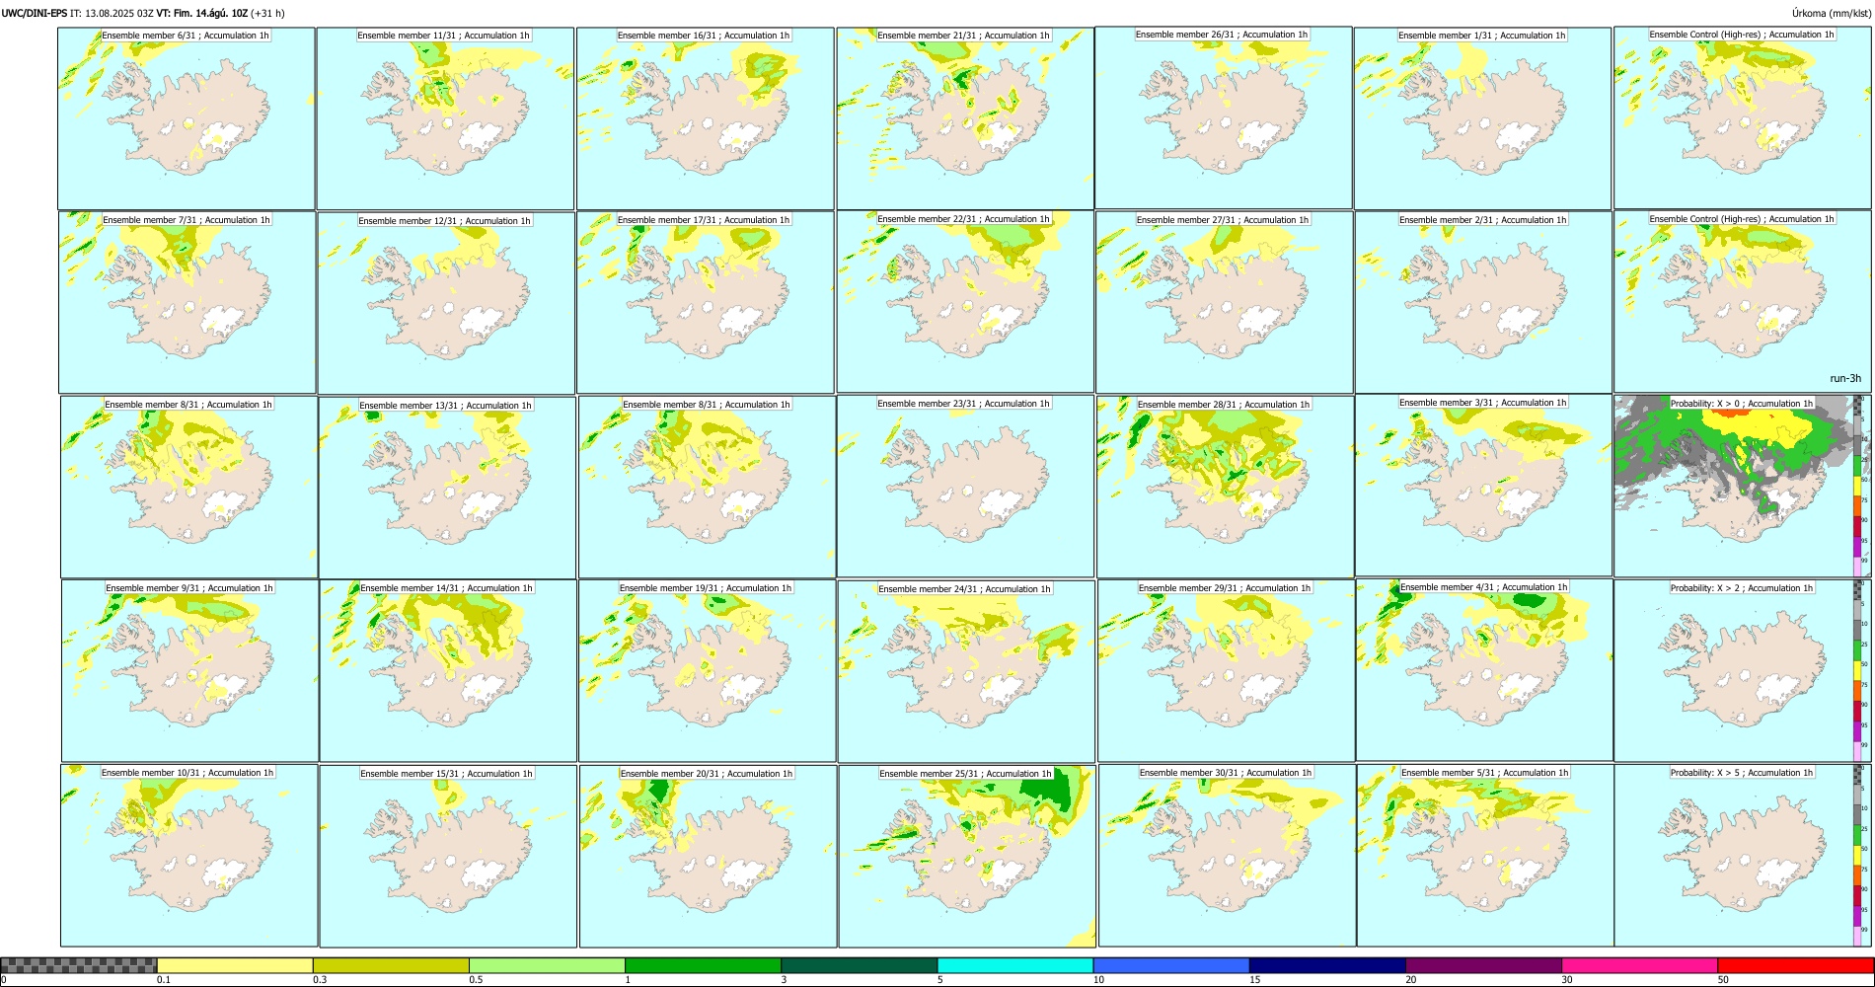View the Ensemble member 26/31 panel
The width and height of the screenshot is (1875, 987).
pos(1224,117)
